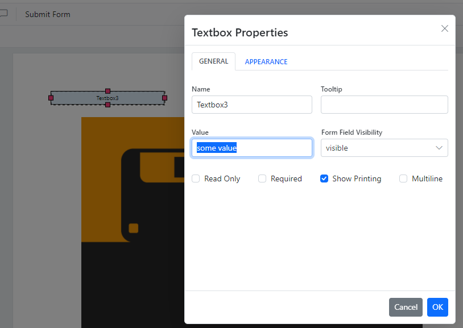The image size is (463, 328).
Task: Click the right resize handle of Textbox3
Action: pyautogui.click(x=164, y=98)
